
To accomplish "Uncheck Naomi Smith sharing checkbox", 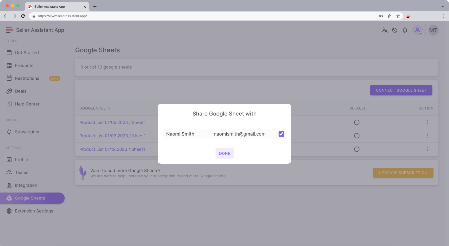I will click(x=281, y=134).
